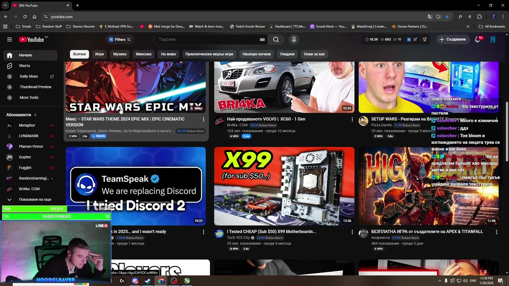Open options for X99 Motherboards video
The image size is (509, 286).
point(352,232)
